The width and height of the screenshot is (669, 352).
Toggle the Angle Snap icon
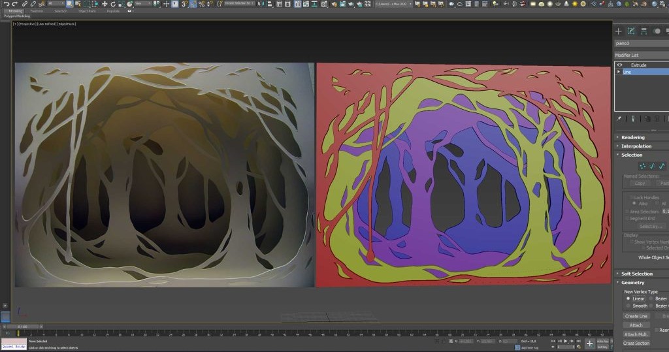193,4
